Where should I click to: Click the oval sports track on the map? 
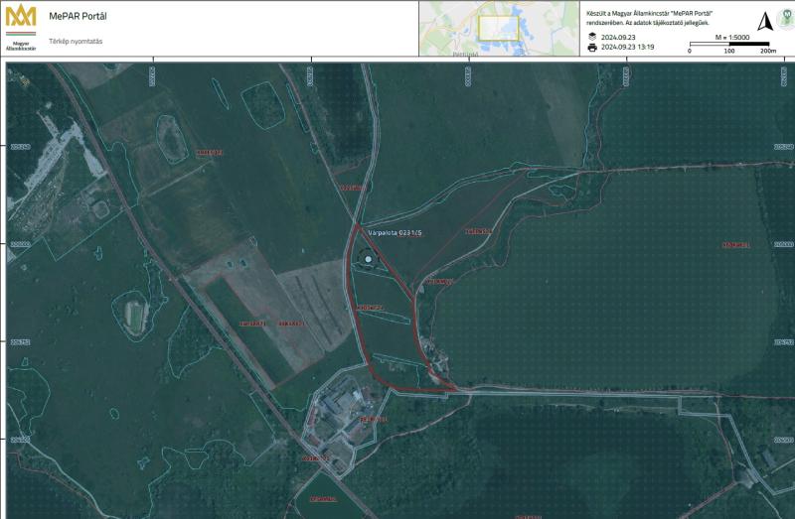coord(134,318)
